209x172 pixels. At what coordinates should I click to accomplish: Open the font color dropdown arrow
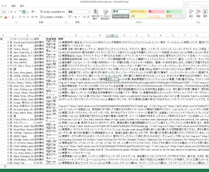8,17
